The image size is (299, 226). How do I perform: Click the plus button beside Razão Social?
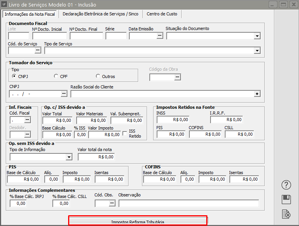pos(257,94)
